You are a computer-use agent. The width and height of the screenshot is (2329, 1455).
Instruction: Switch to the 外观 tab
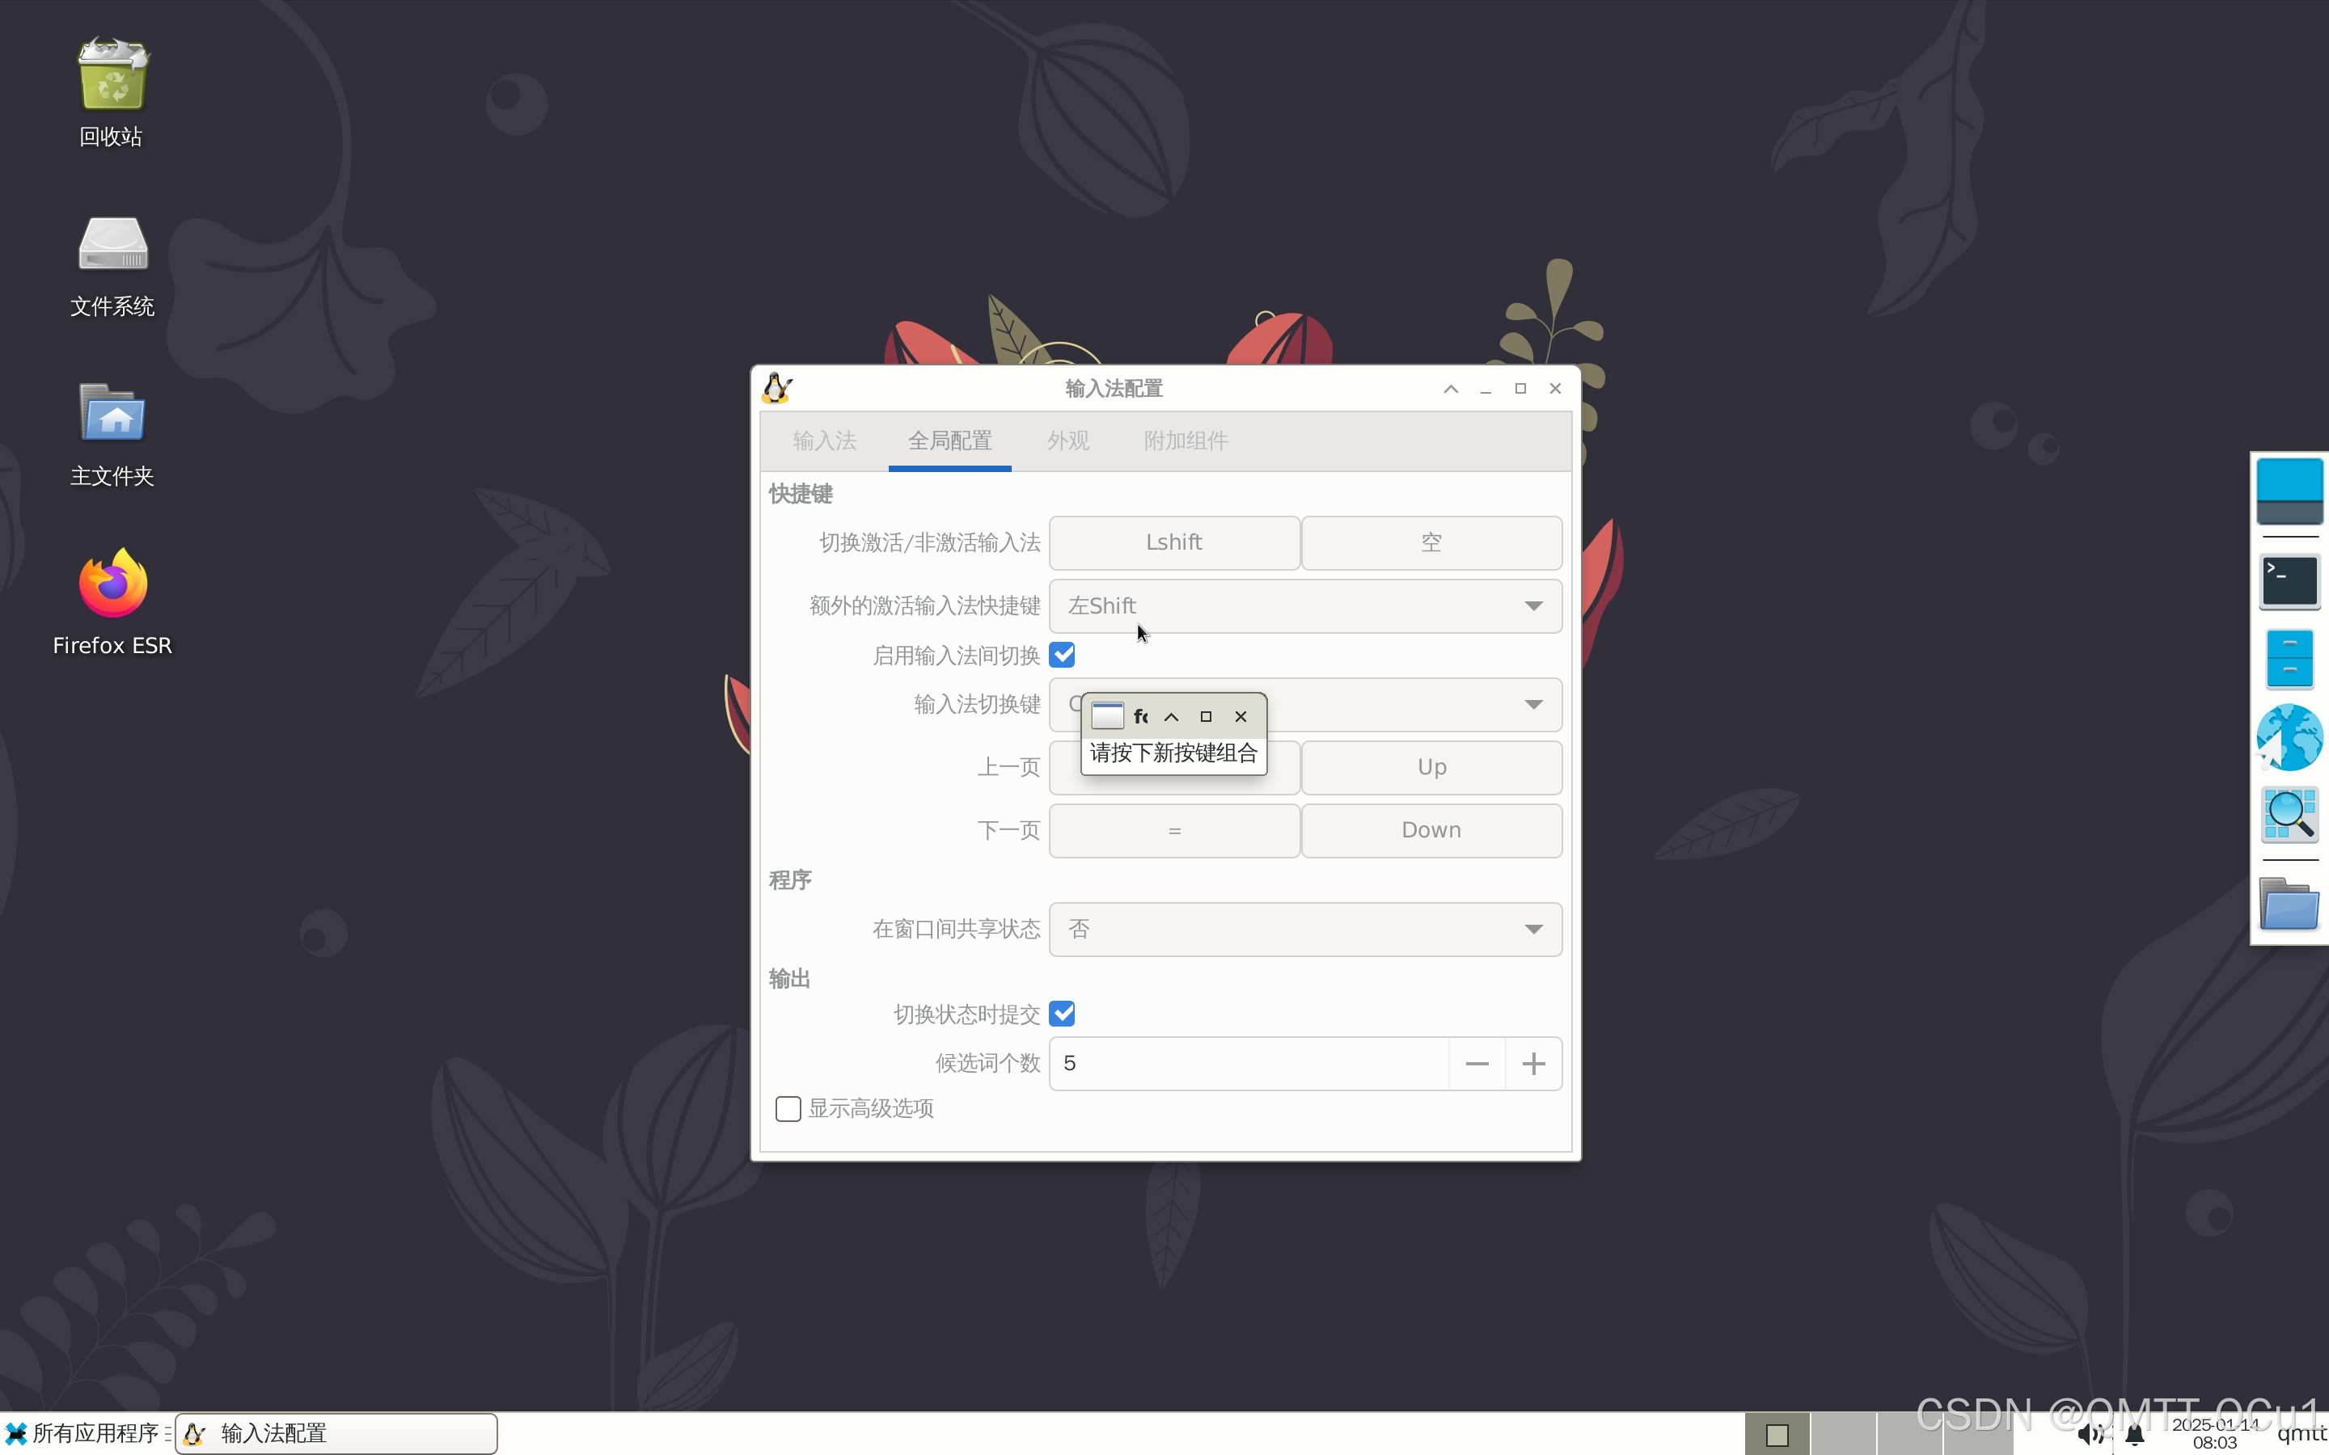point(1067,441)
